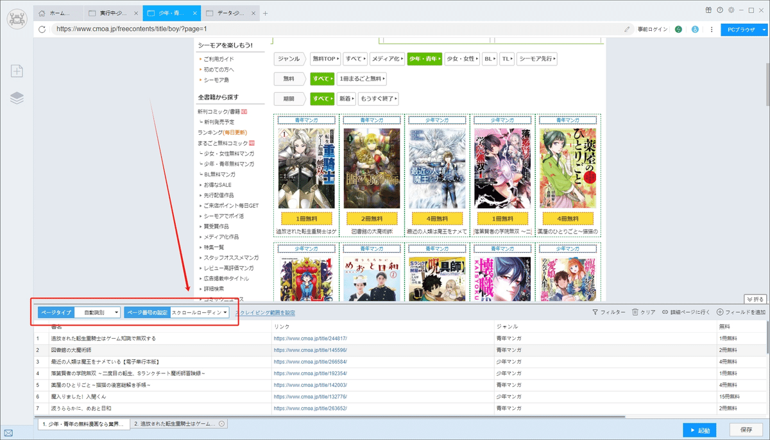Click the edit URL pencil icon

(x=627, y=29)
